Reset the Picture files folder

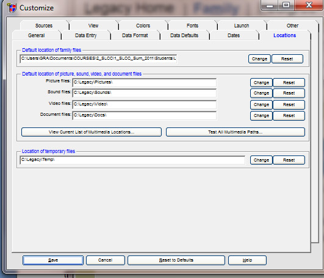pyautogui.click(x=289, y=82)
